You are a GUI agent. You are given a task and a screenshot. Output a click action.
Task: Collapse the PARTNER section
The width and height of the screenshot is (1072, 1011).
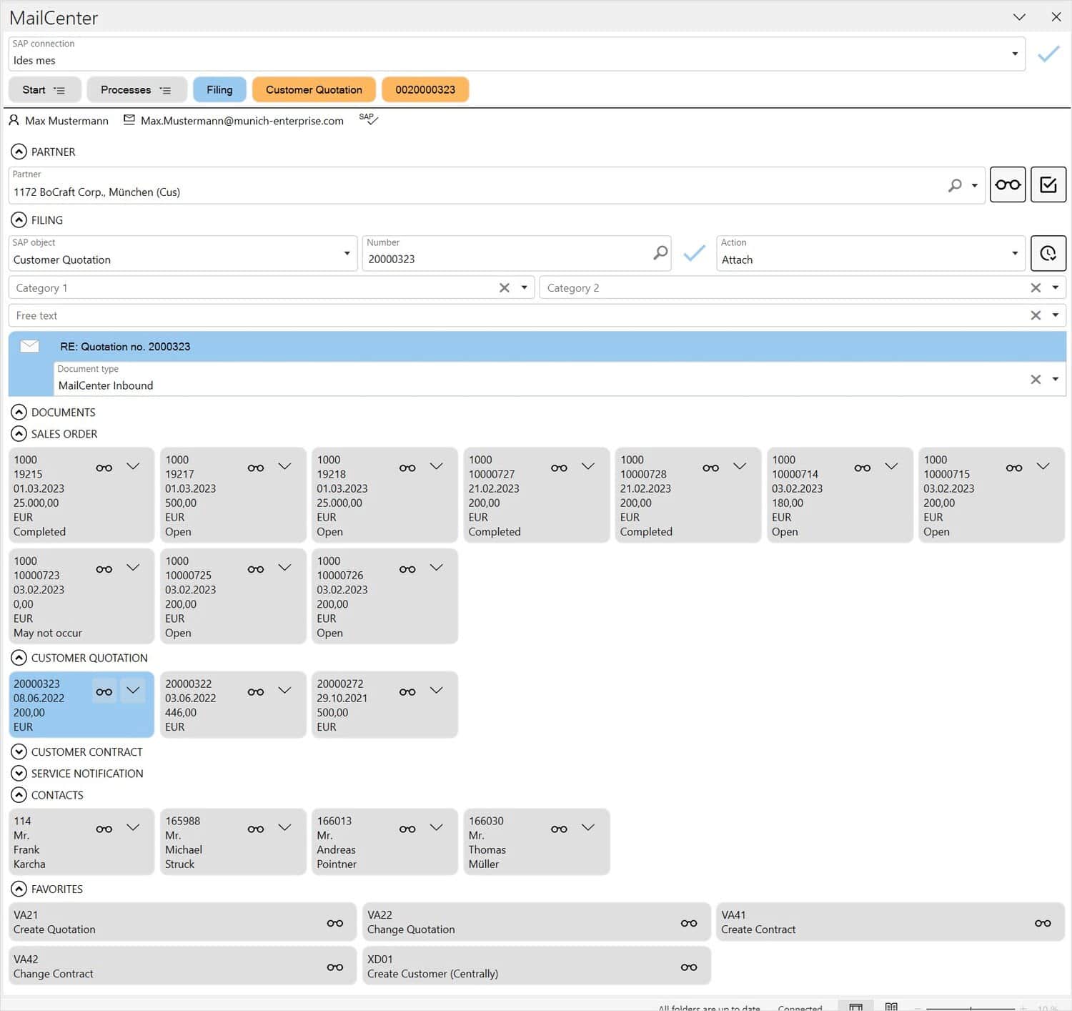(x=19, y=152)
